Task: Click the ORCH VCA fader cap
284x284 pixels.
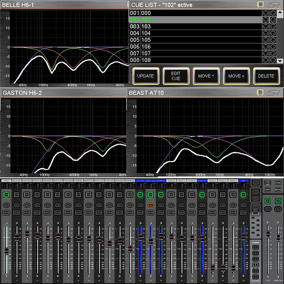Action: click(151, 242)
